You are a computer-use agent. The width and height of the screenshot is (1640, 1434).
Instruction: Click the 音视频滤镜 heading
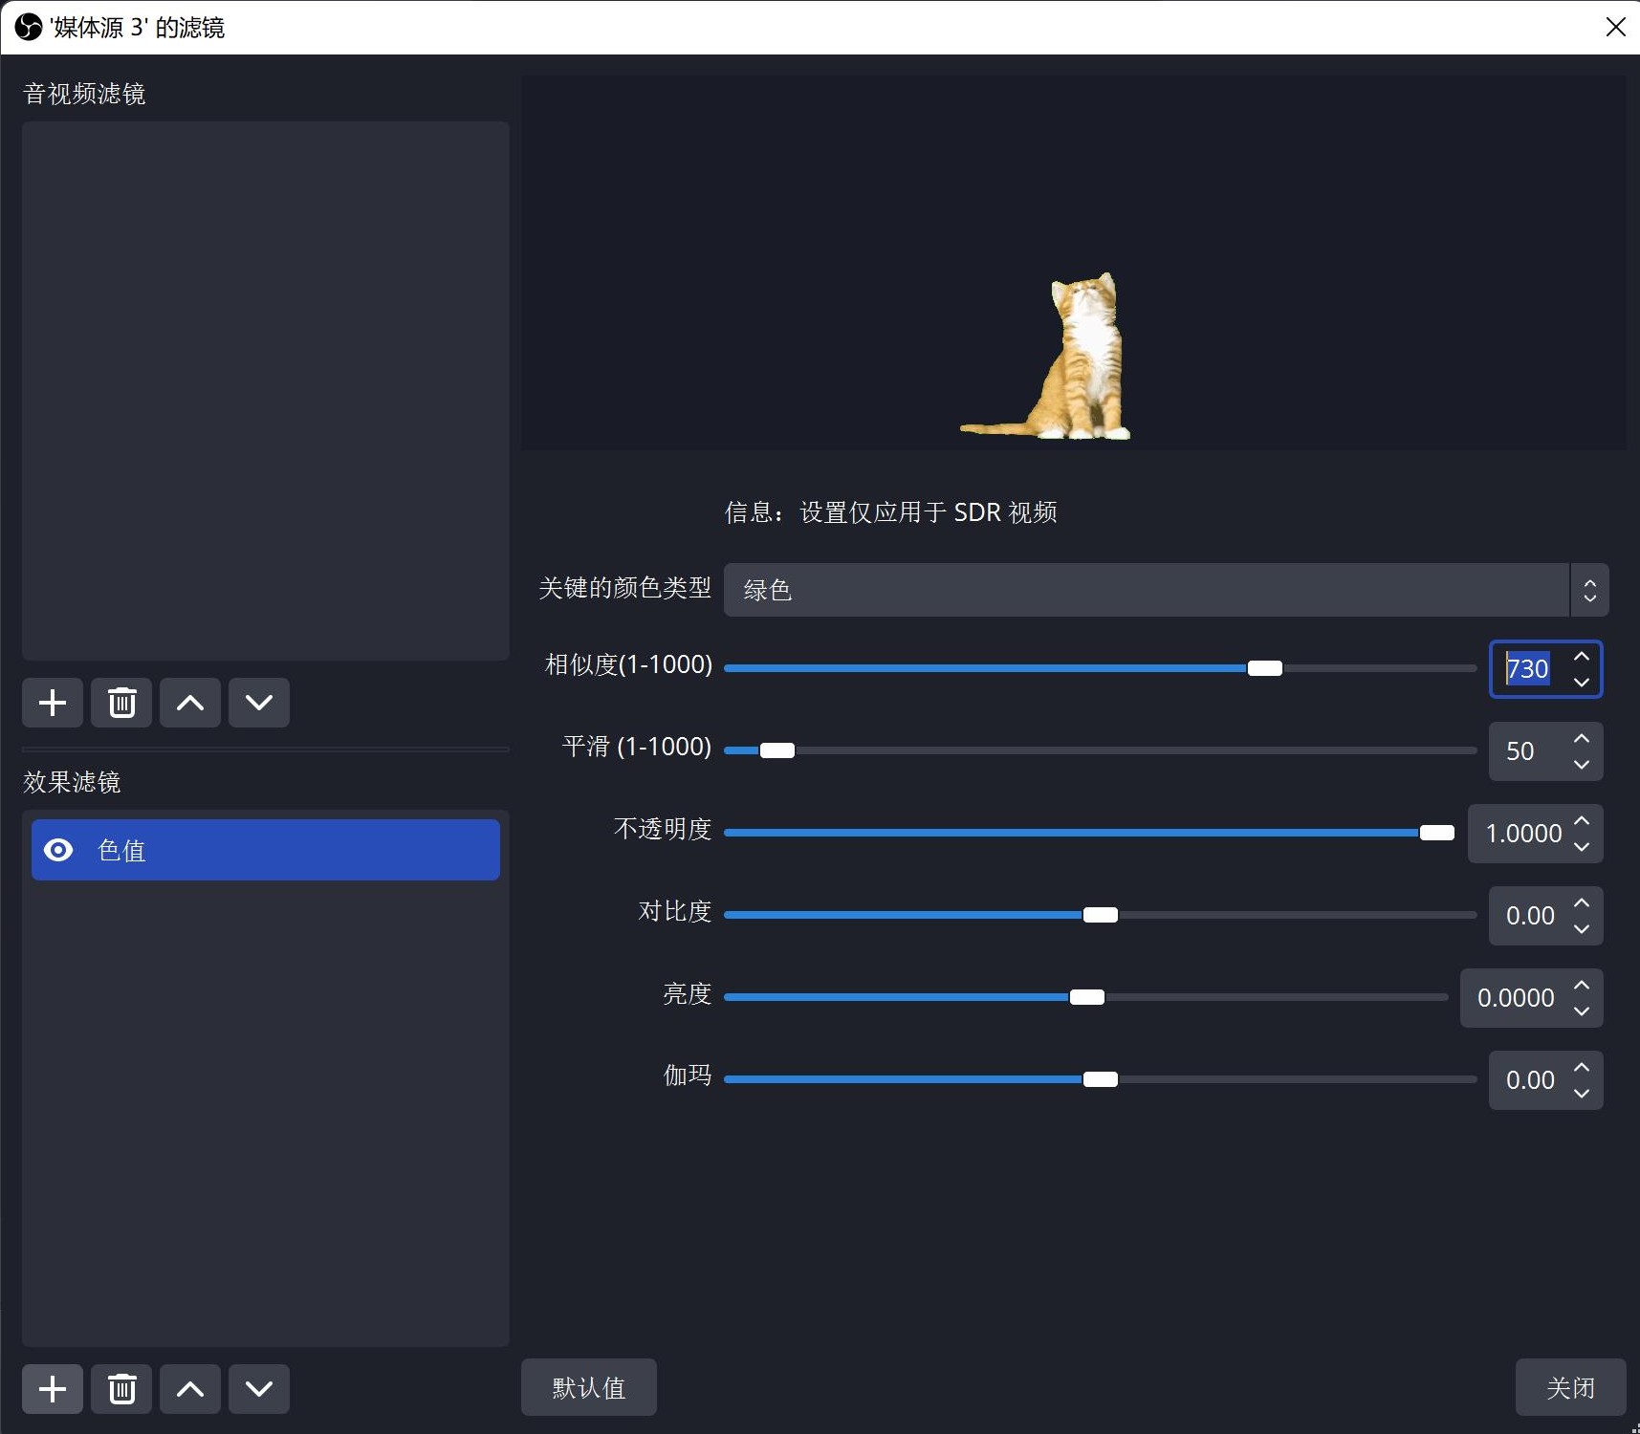click(x=84, y=94)
